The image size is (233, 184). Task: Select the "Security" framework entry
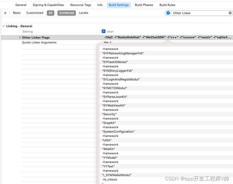(109, 114)
